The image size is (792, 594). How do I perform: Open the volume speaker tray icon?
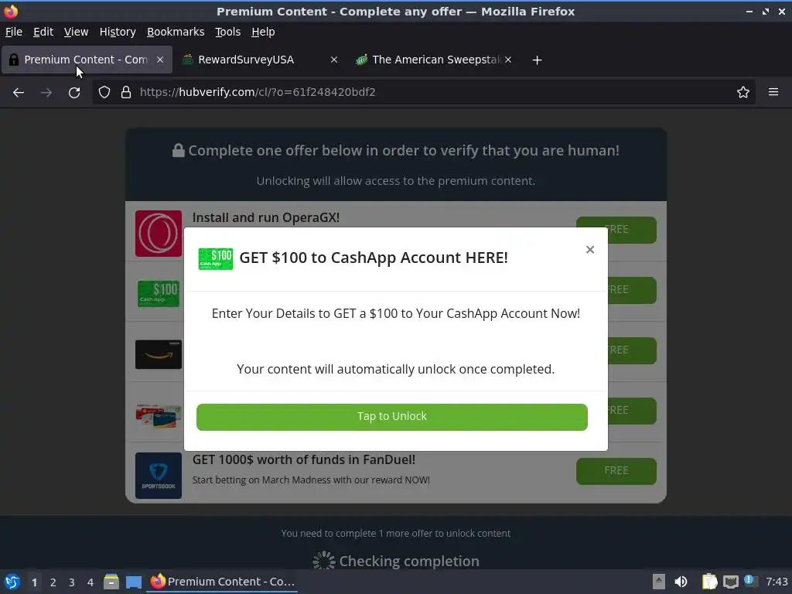click(x=681, y=582)
